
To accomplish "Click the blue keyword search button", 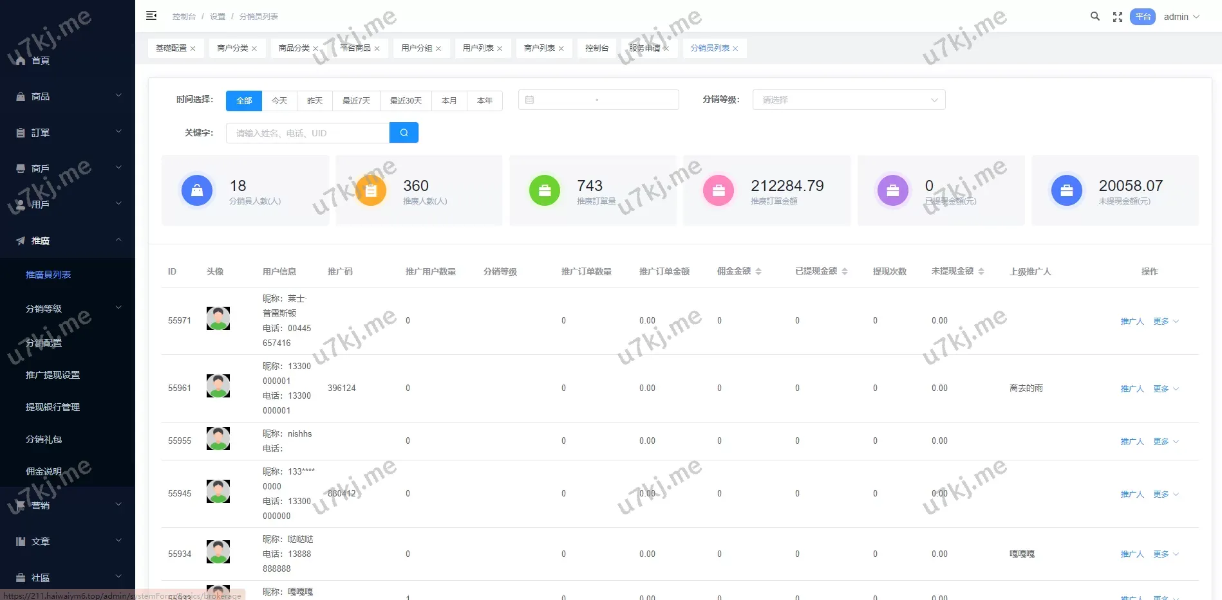I will [x=404, y=132].
